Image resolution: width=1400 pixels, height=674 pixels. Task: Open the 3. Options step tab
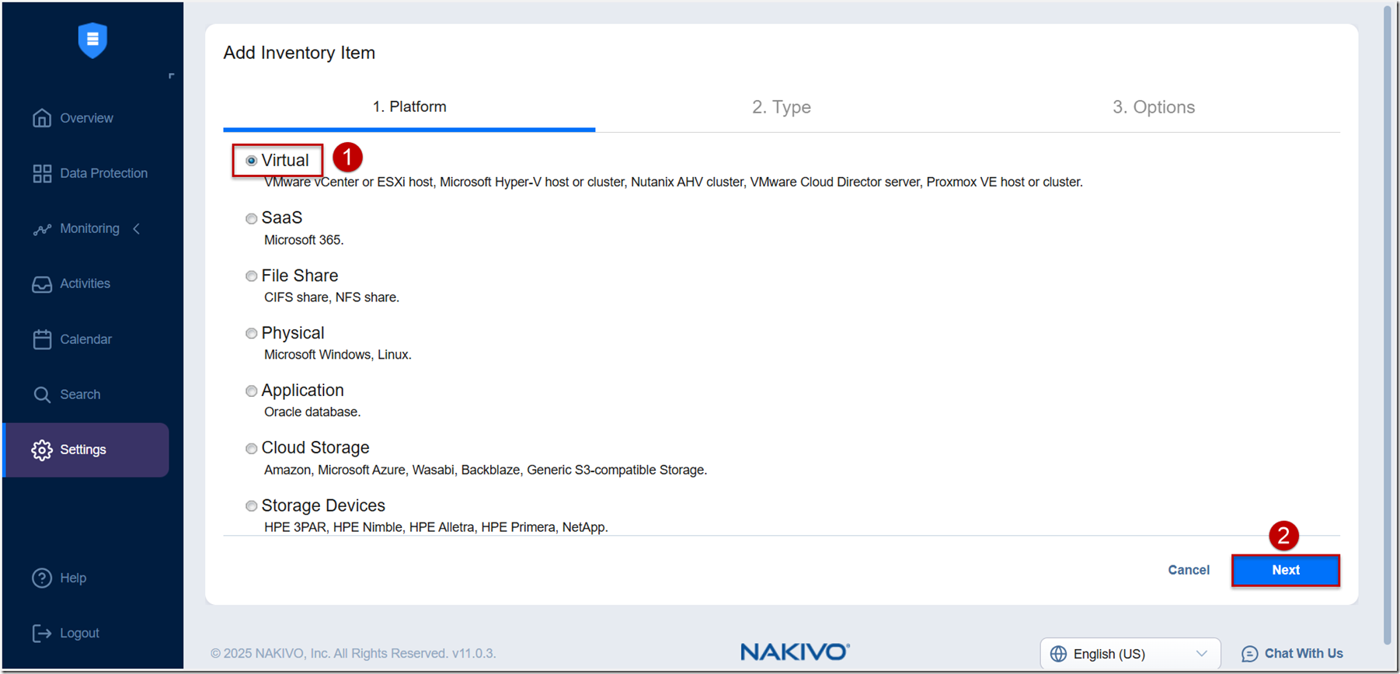[x=1154, y=107]
